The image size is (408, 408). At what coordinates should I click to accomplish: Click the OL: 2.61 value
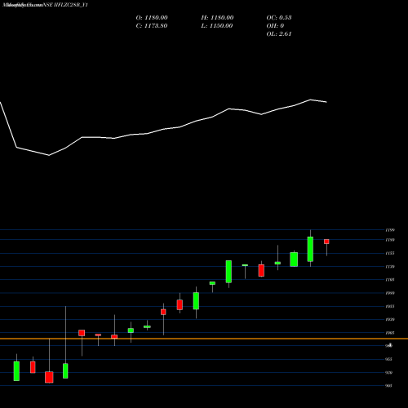(x=279, y=34)
